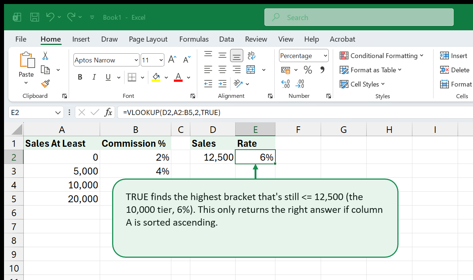Open Format as Table menu
This screenshot has width=473, height=280.
click(371, 70)
